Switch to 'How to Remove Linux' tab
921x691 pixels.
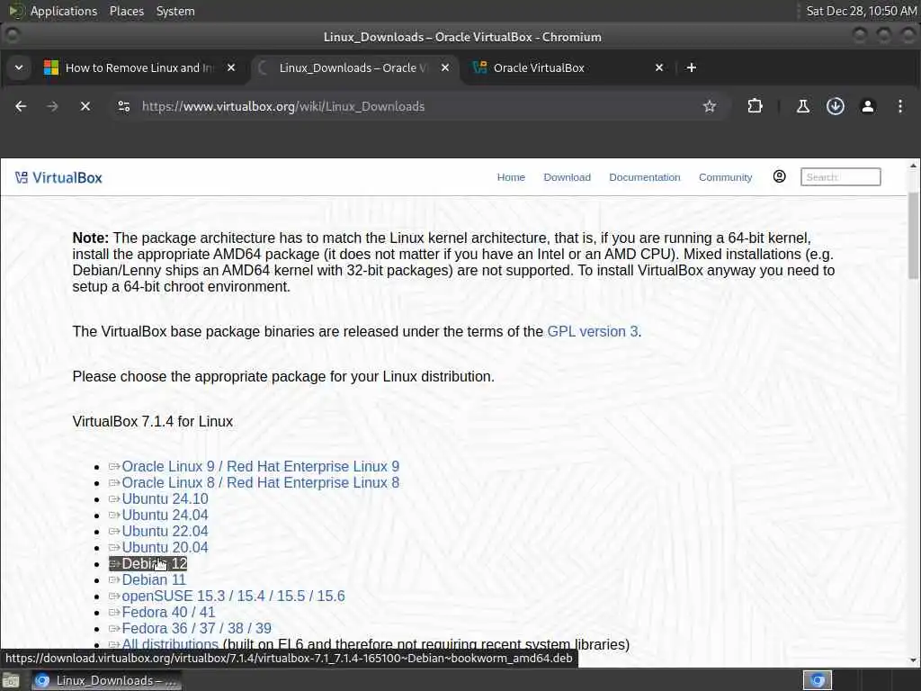tap(139, 67)
